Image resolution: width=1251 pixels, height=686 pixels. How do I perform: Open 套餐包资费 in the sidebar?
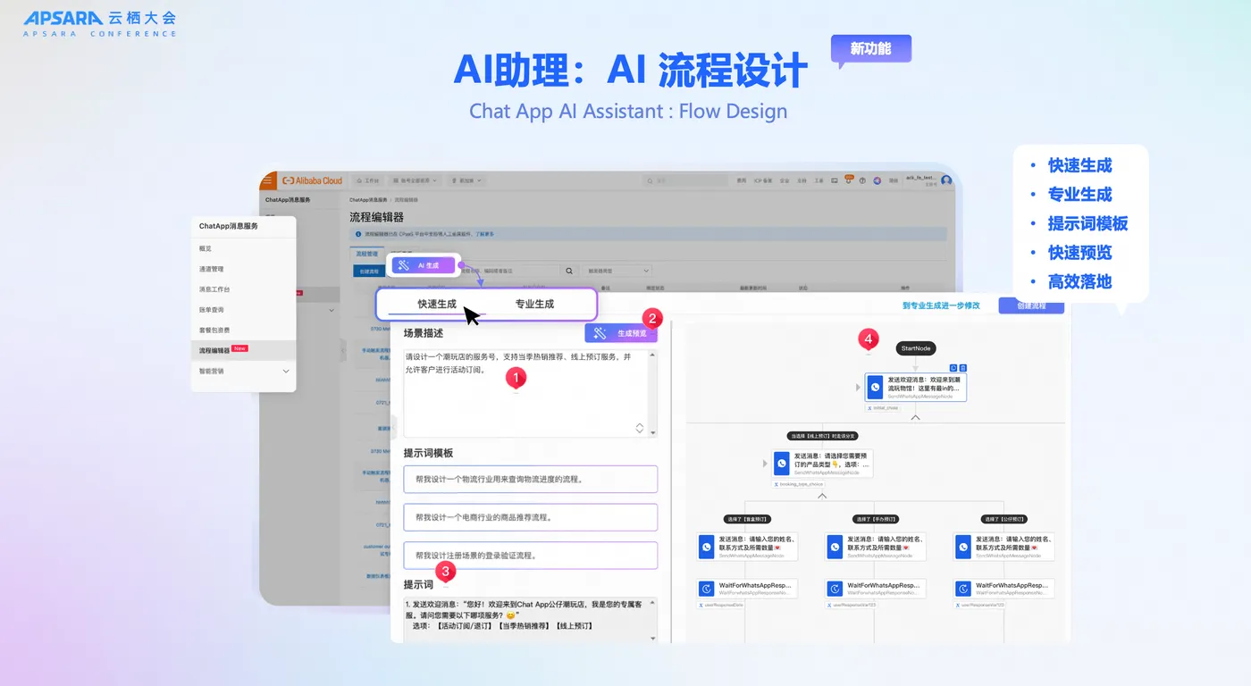point(214,330)
